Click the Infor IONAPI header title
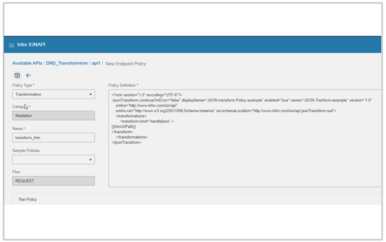This screenshot has width=386, height=242. pos(31,44)
